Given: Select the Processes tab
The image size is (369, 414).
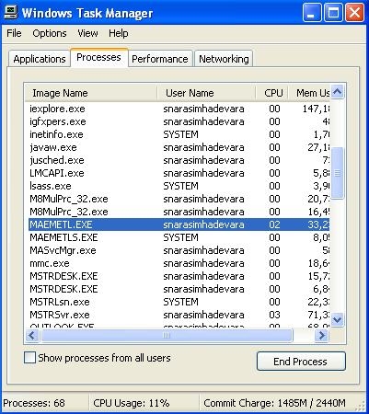Looking at the screenshot, I should tap(98, 57).
